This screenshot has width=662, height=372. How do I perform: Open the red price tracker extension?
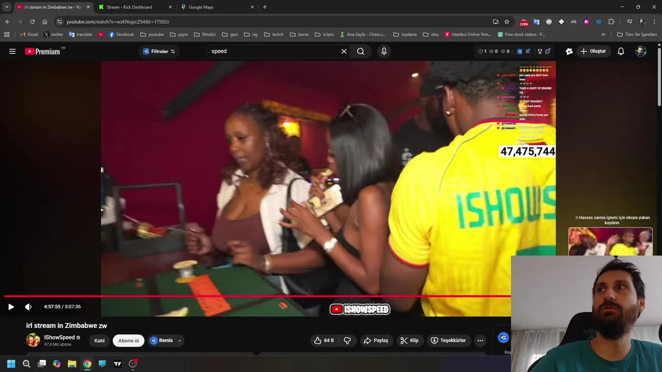524,22
